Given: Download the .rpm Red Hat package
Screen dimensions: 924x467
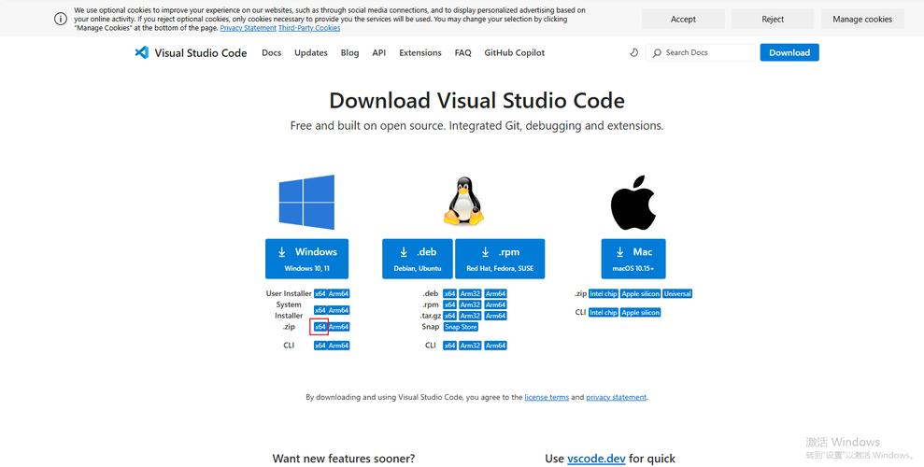Looking at the screenshot, I should click(500, 259).
